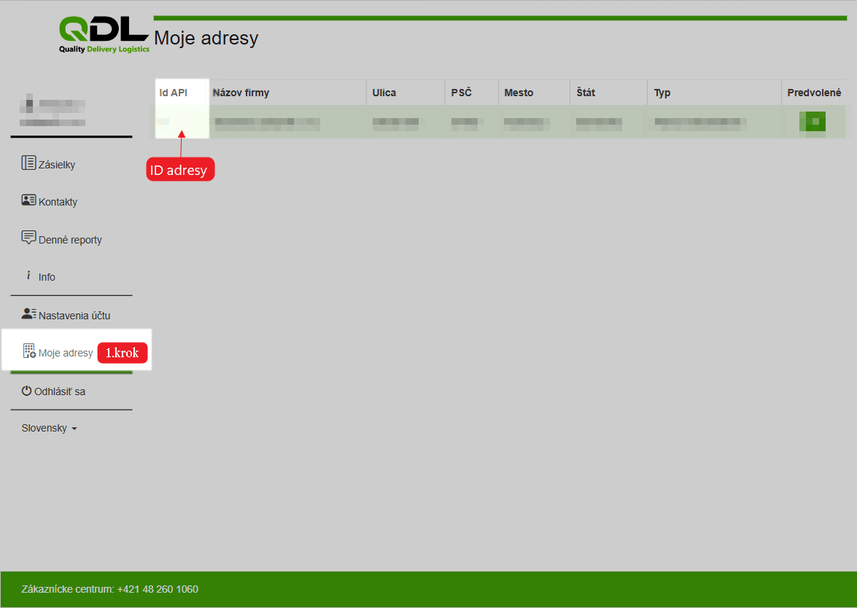Open Nastavenia účtu link
The height and width of the screenshot is (608, 857).
pyautogui.click(x=74, y=316)
